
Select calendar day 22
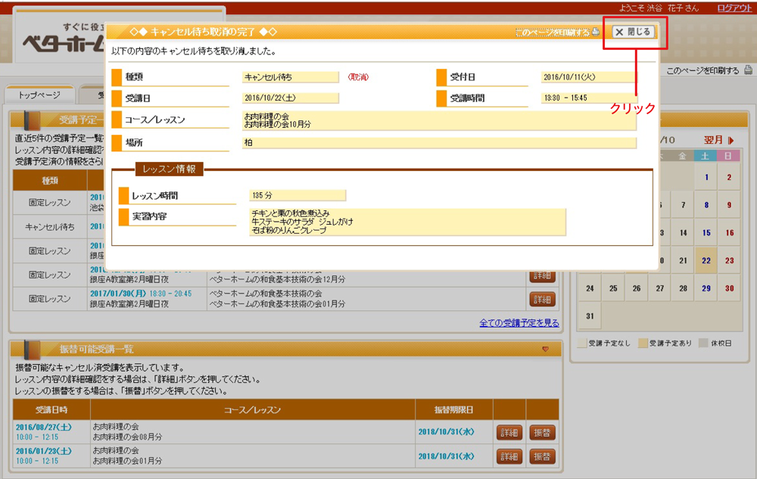(x=706, y=260)
